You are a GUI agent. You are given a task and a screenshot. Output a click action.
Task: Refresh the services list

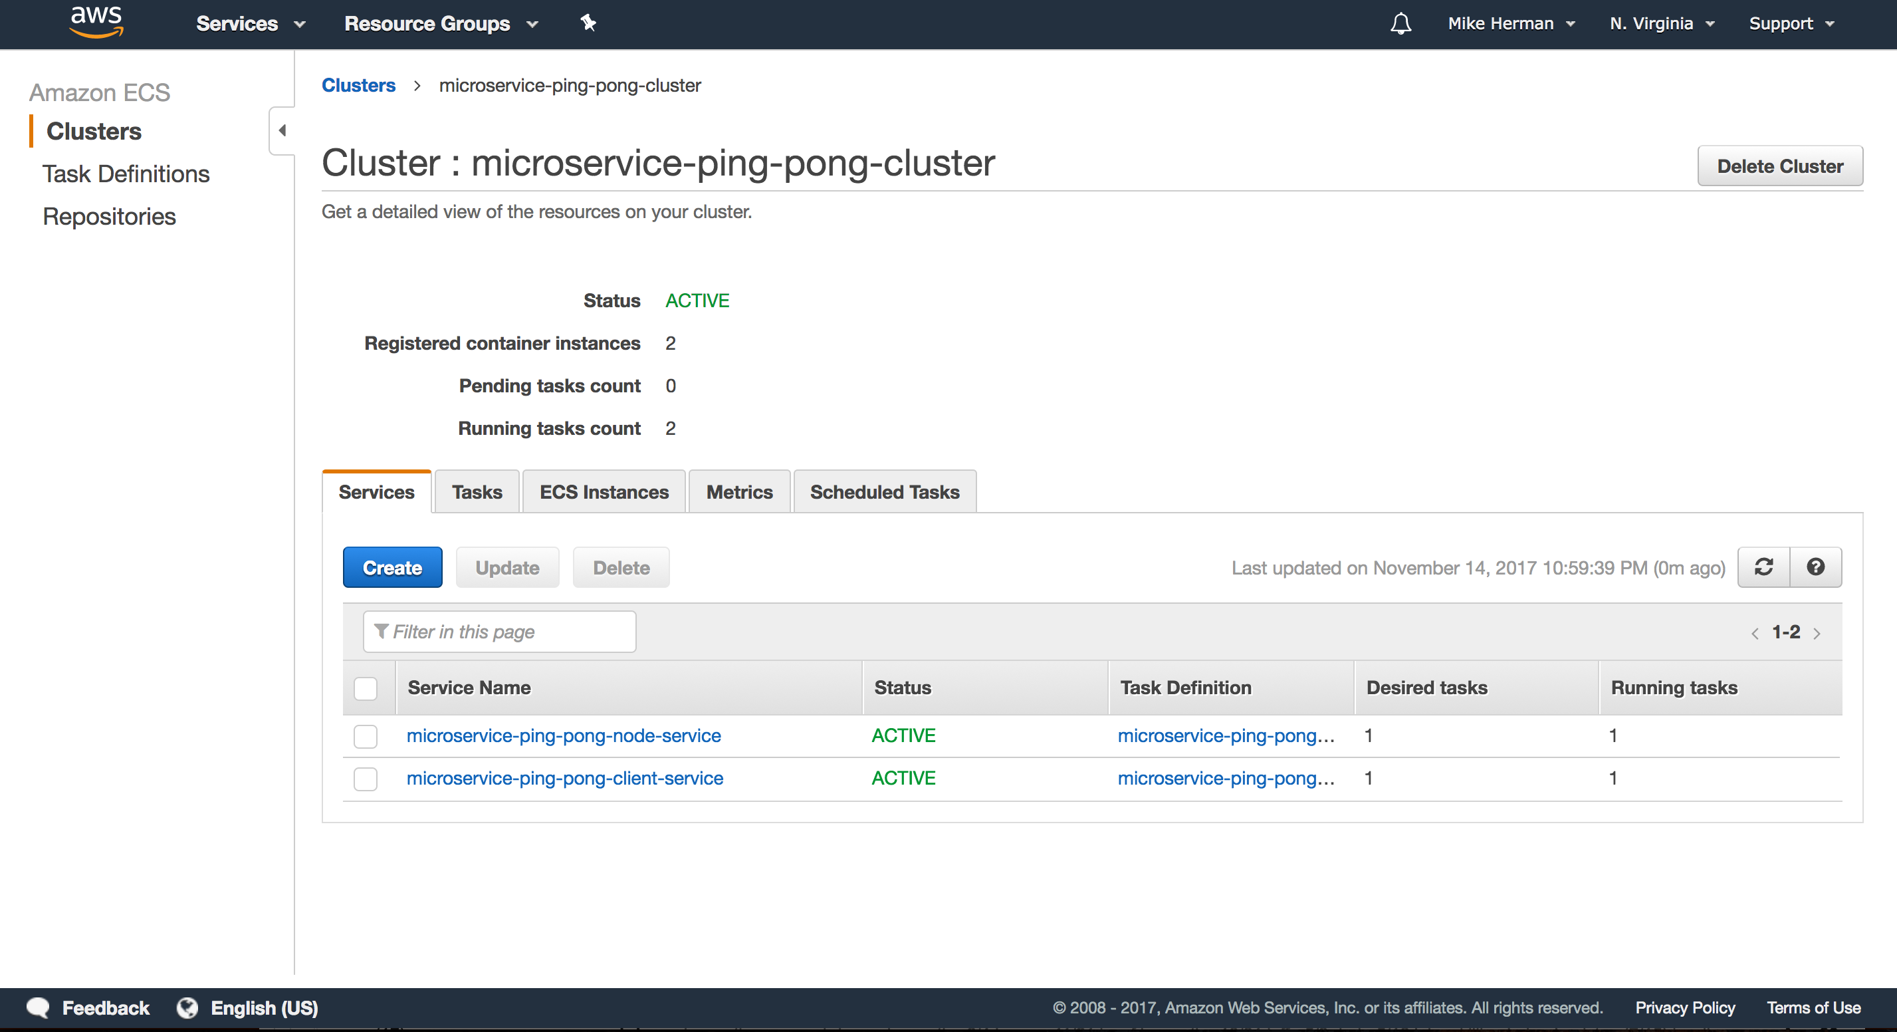pyautogui.click(x=1763, y=567)
